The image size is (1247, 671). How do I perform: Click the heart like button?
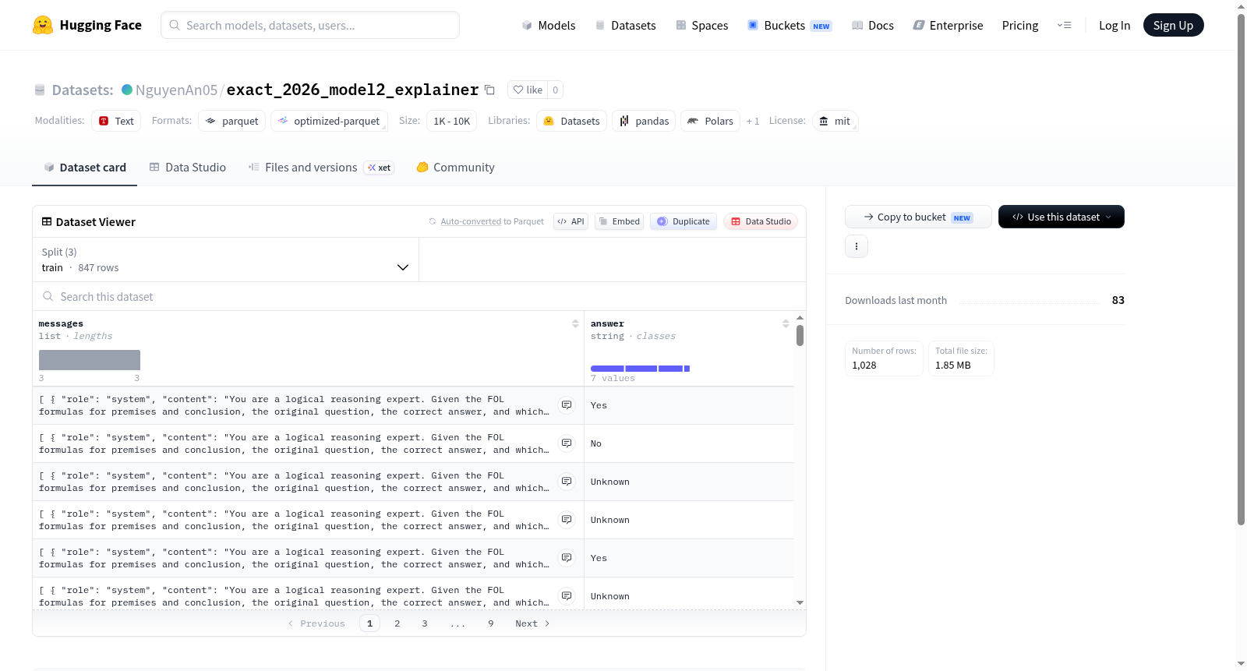tap(528, 90)
